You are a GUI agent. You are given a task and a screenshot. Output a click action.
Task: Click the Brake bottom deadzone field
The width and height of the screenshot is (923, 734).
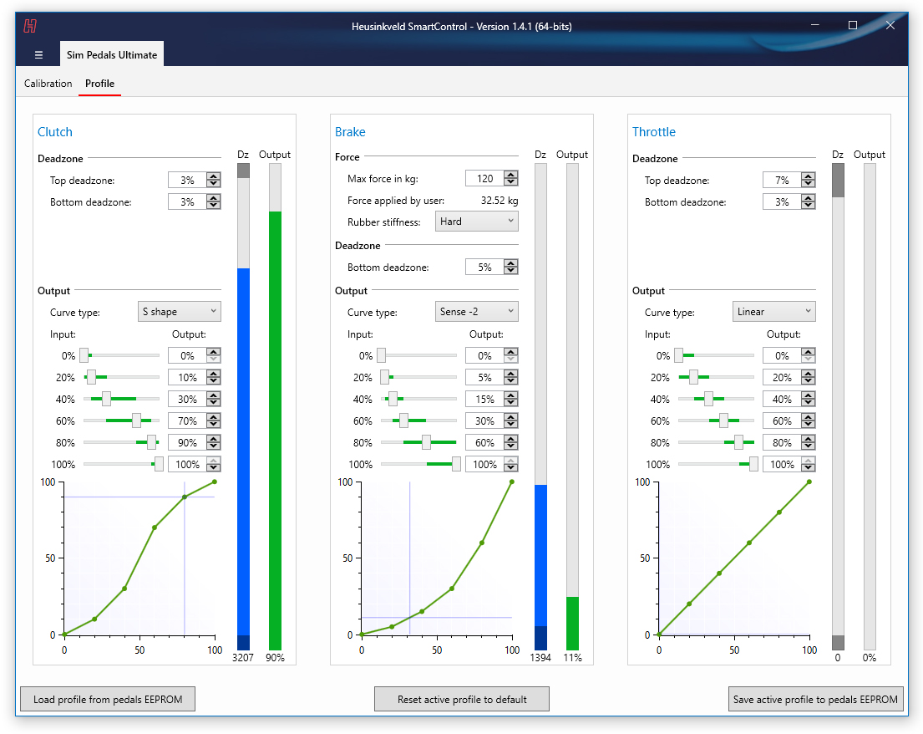click(484, 267)
